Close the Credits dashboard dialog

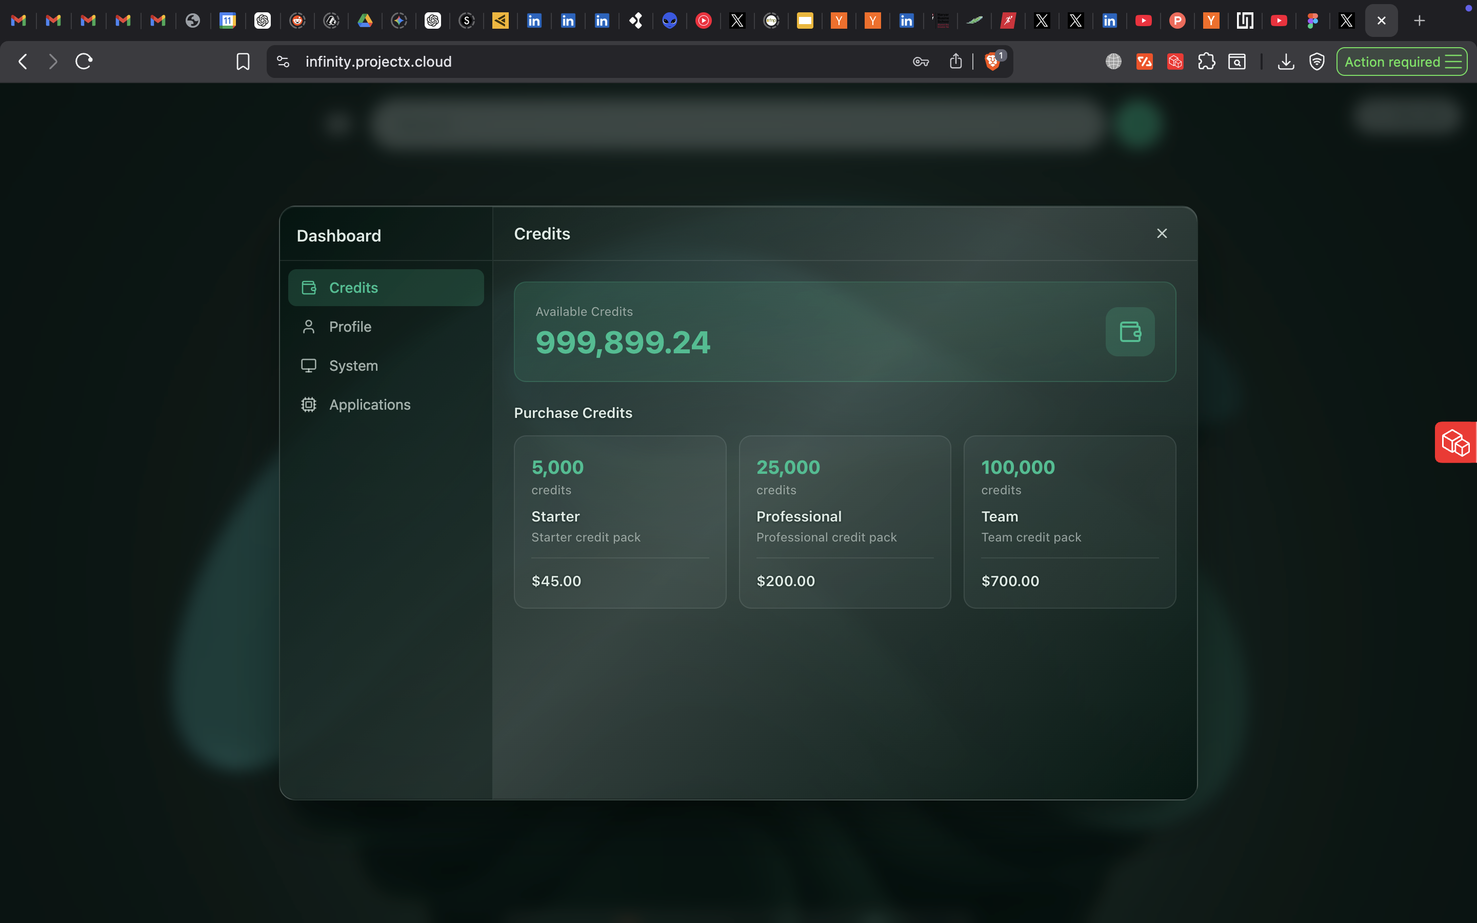coord(1162,234)
